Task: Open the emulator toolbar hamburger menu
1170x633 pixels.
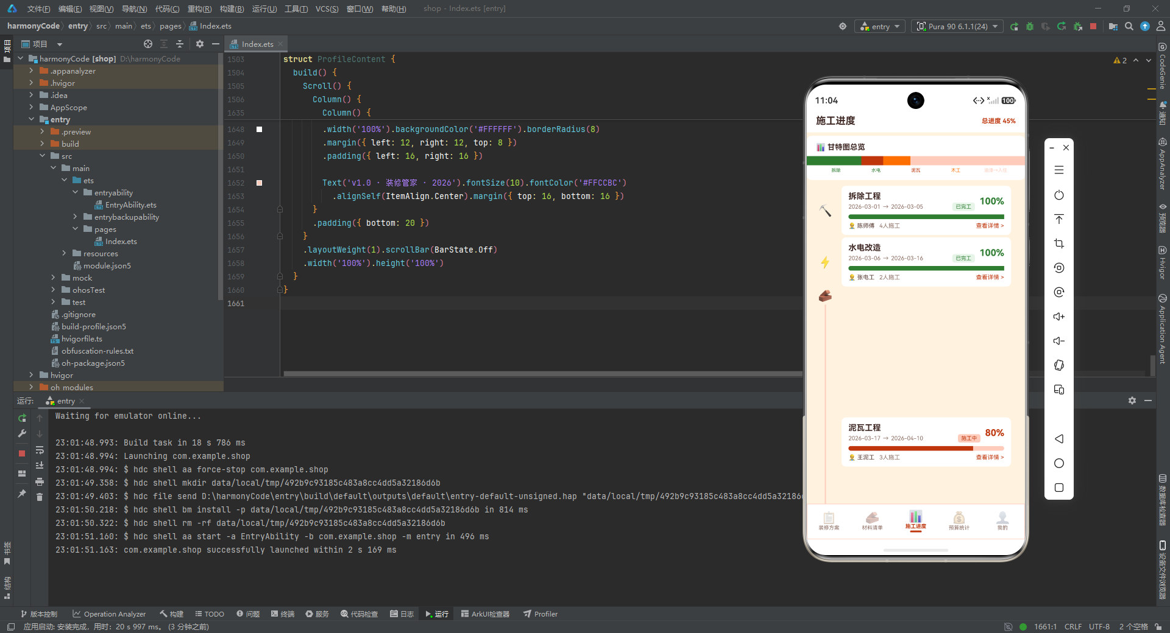Action: click(1059, 170)
